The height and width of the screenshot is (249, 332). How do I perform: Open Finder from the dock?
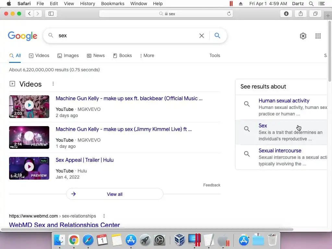tap(59, 240)
